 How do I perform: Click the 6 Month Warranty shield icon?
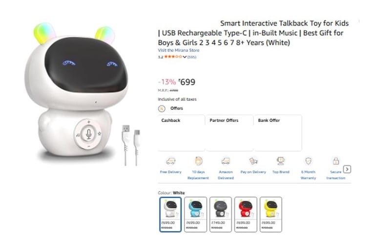pos(308,161)
